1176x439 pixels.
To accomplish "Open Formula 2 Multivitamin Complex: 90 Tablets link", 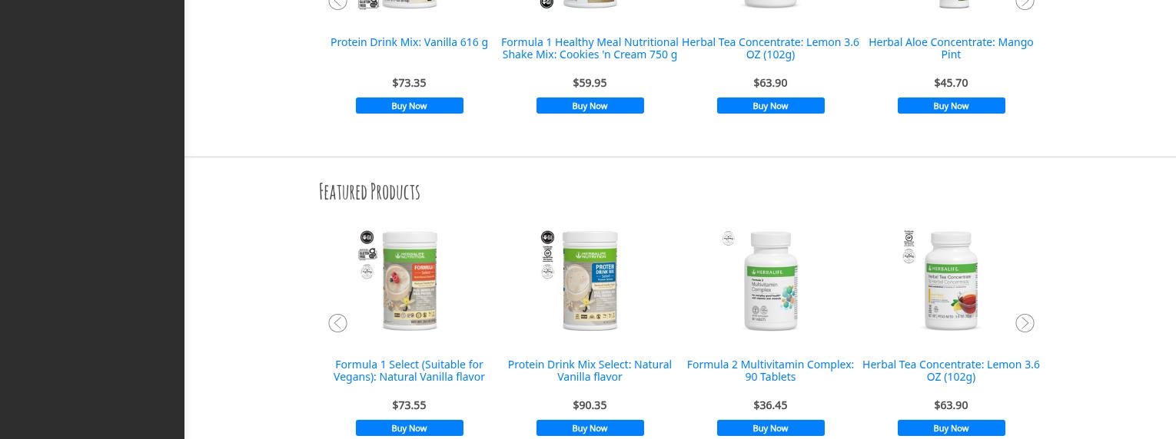I will (x=770, y=371).
